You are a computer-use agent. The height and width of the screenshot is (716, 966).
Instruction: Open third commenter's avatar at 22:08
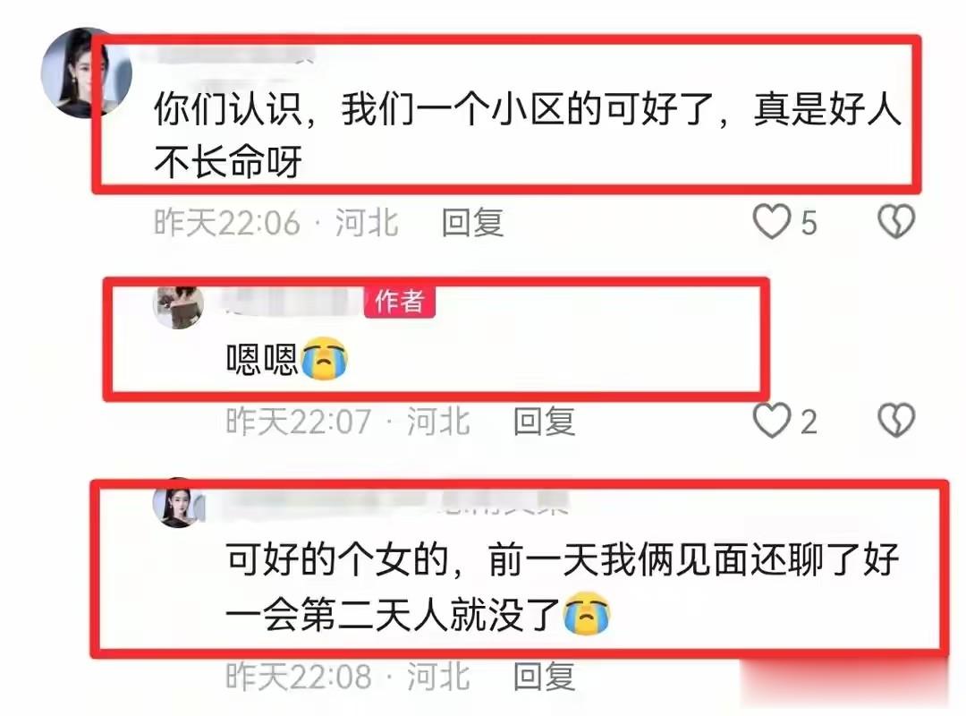179,503
